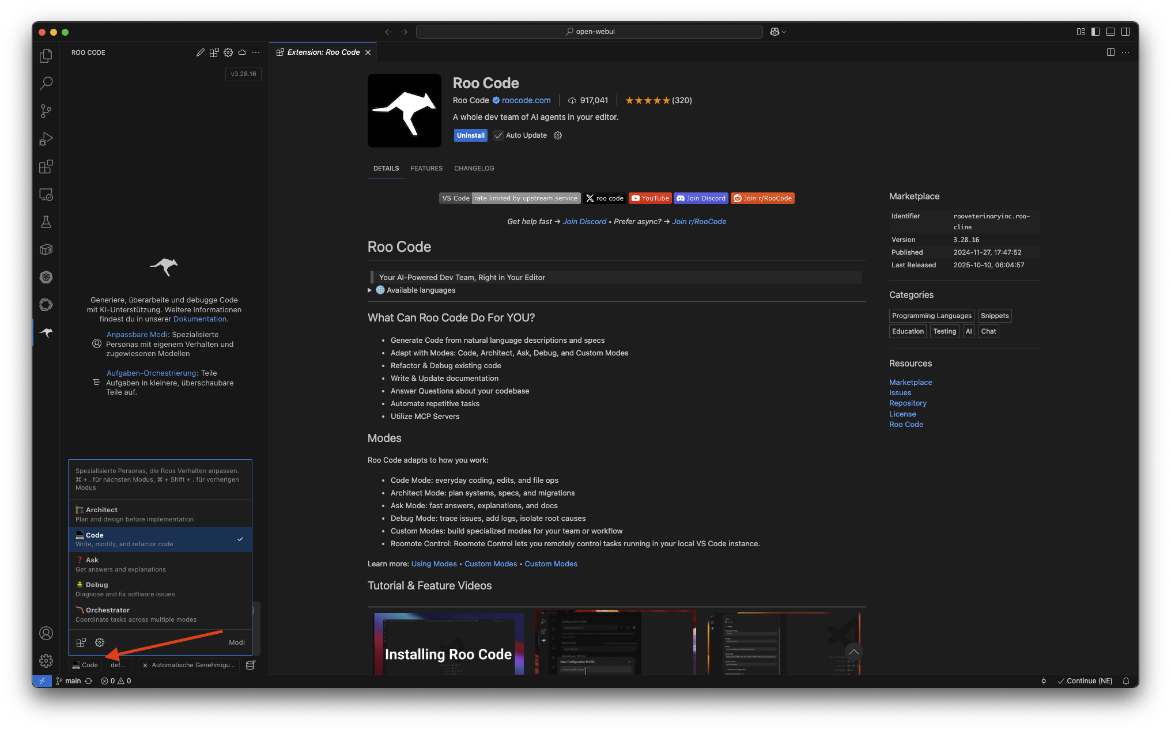Go forward with the navigation arrow
This screenshot has height=730, width=1171.
pyautogui.click(x=403, y=32)
